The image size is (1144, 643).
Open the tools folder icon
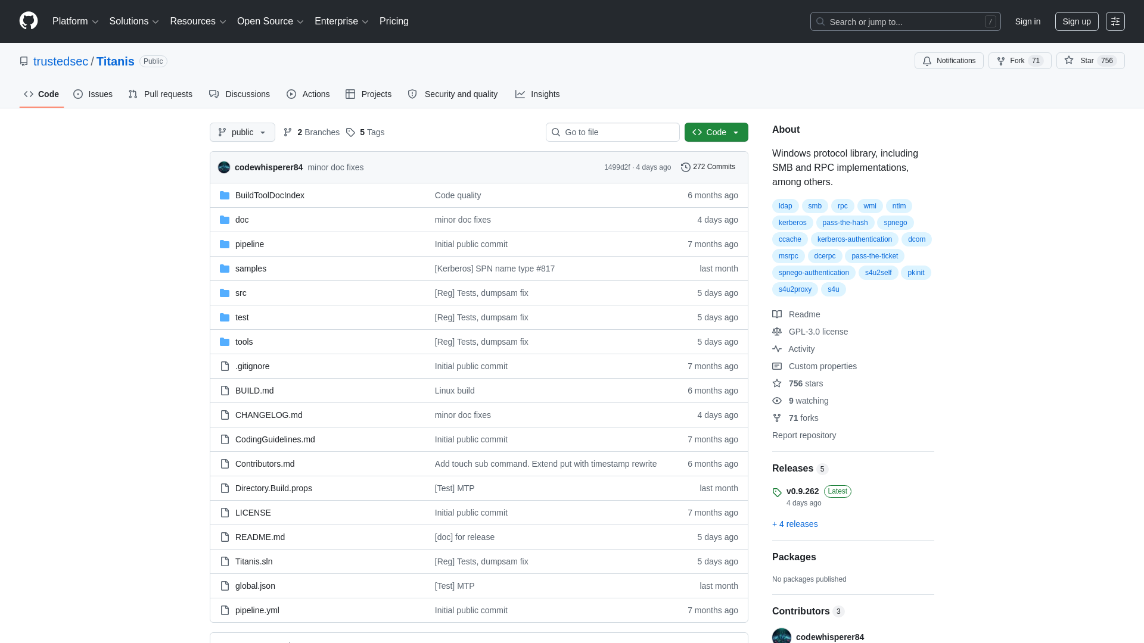225,342
